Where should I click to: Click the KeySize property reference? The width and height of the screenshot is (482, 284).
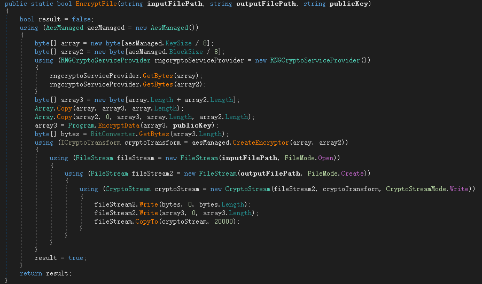point(178,43)
